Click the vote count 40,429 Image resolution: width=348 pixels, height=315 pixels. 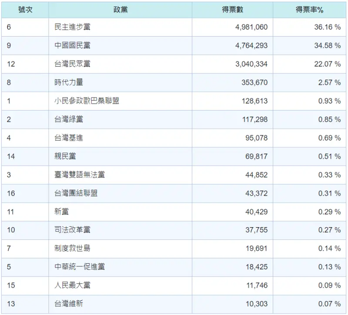tap(257, 212)
